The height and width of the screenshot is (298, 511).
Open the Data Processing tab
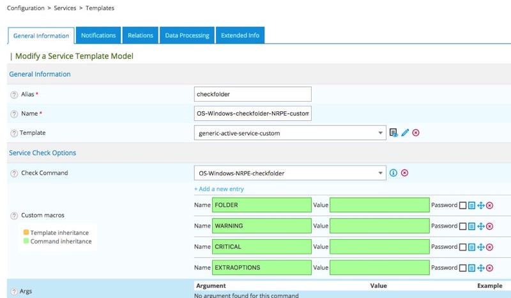(187, 36)
